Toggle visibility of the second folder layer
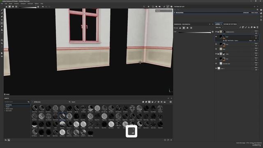 [x=216, y=54]
